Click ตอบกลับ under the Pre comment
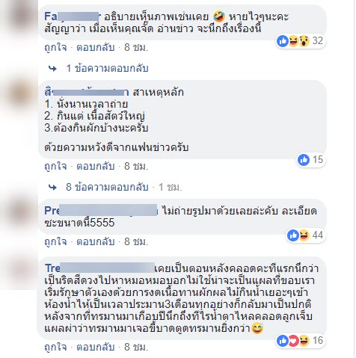 click(x=96, y=241)
